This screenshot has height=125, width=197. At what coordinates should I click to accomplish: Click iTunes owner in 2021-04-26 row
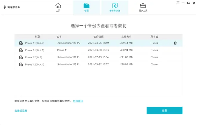pos(154,43)
